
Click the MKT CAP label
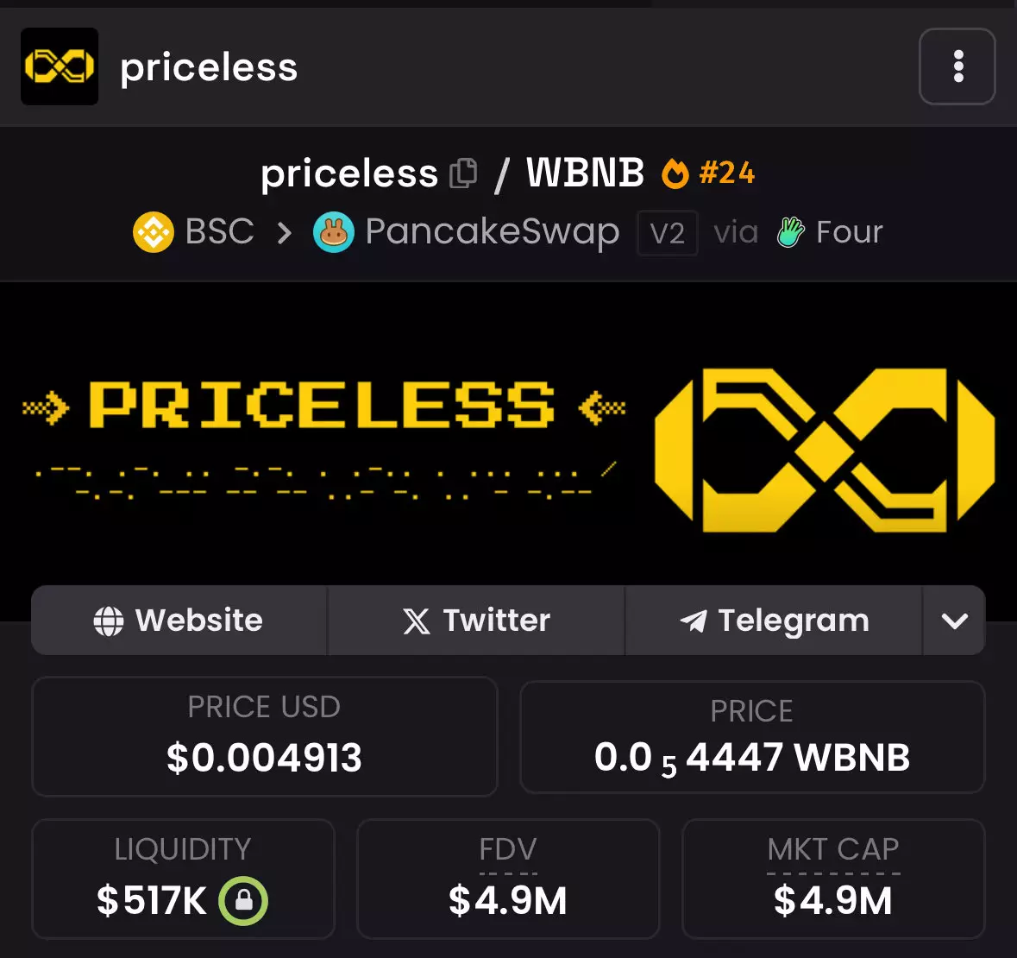tap(833, 849)
